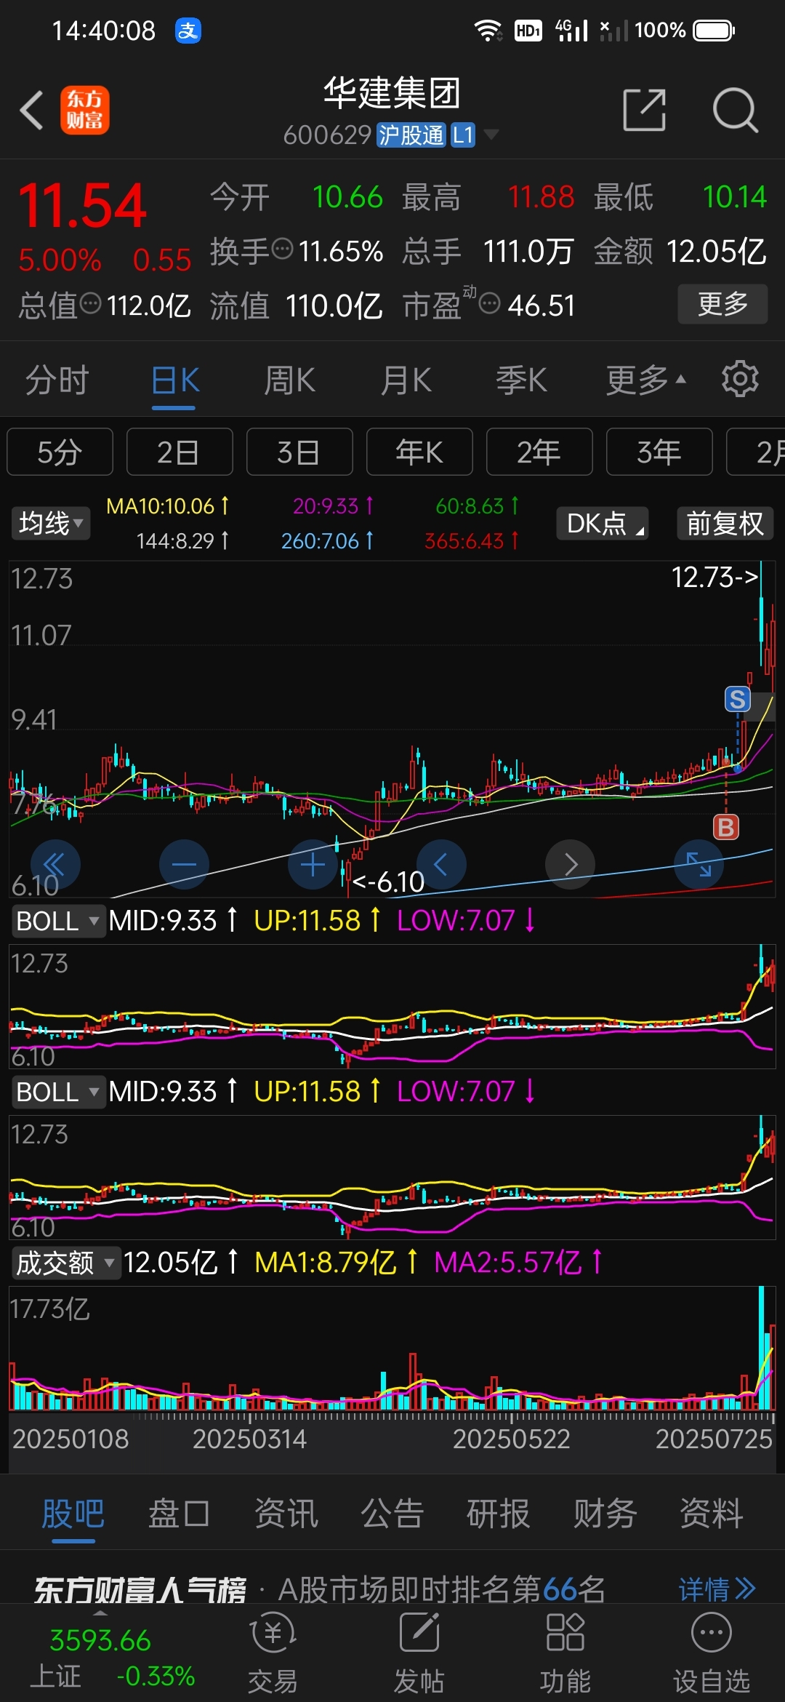Select the 3日 period button
This screenshot has width=785, height=1702.
tap(299, 452)
